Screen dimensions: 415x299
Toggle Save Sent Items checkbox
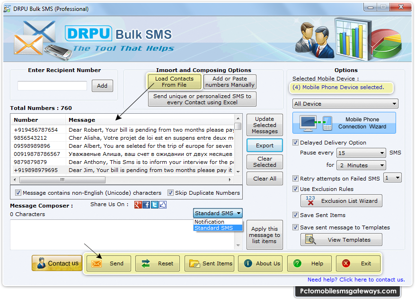[x=295, y=215]
